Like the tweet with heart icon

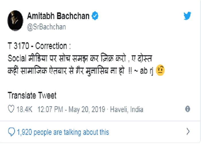tap(11, 109)
